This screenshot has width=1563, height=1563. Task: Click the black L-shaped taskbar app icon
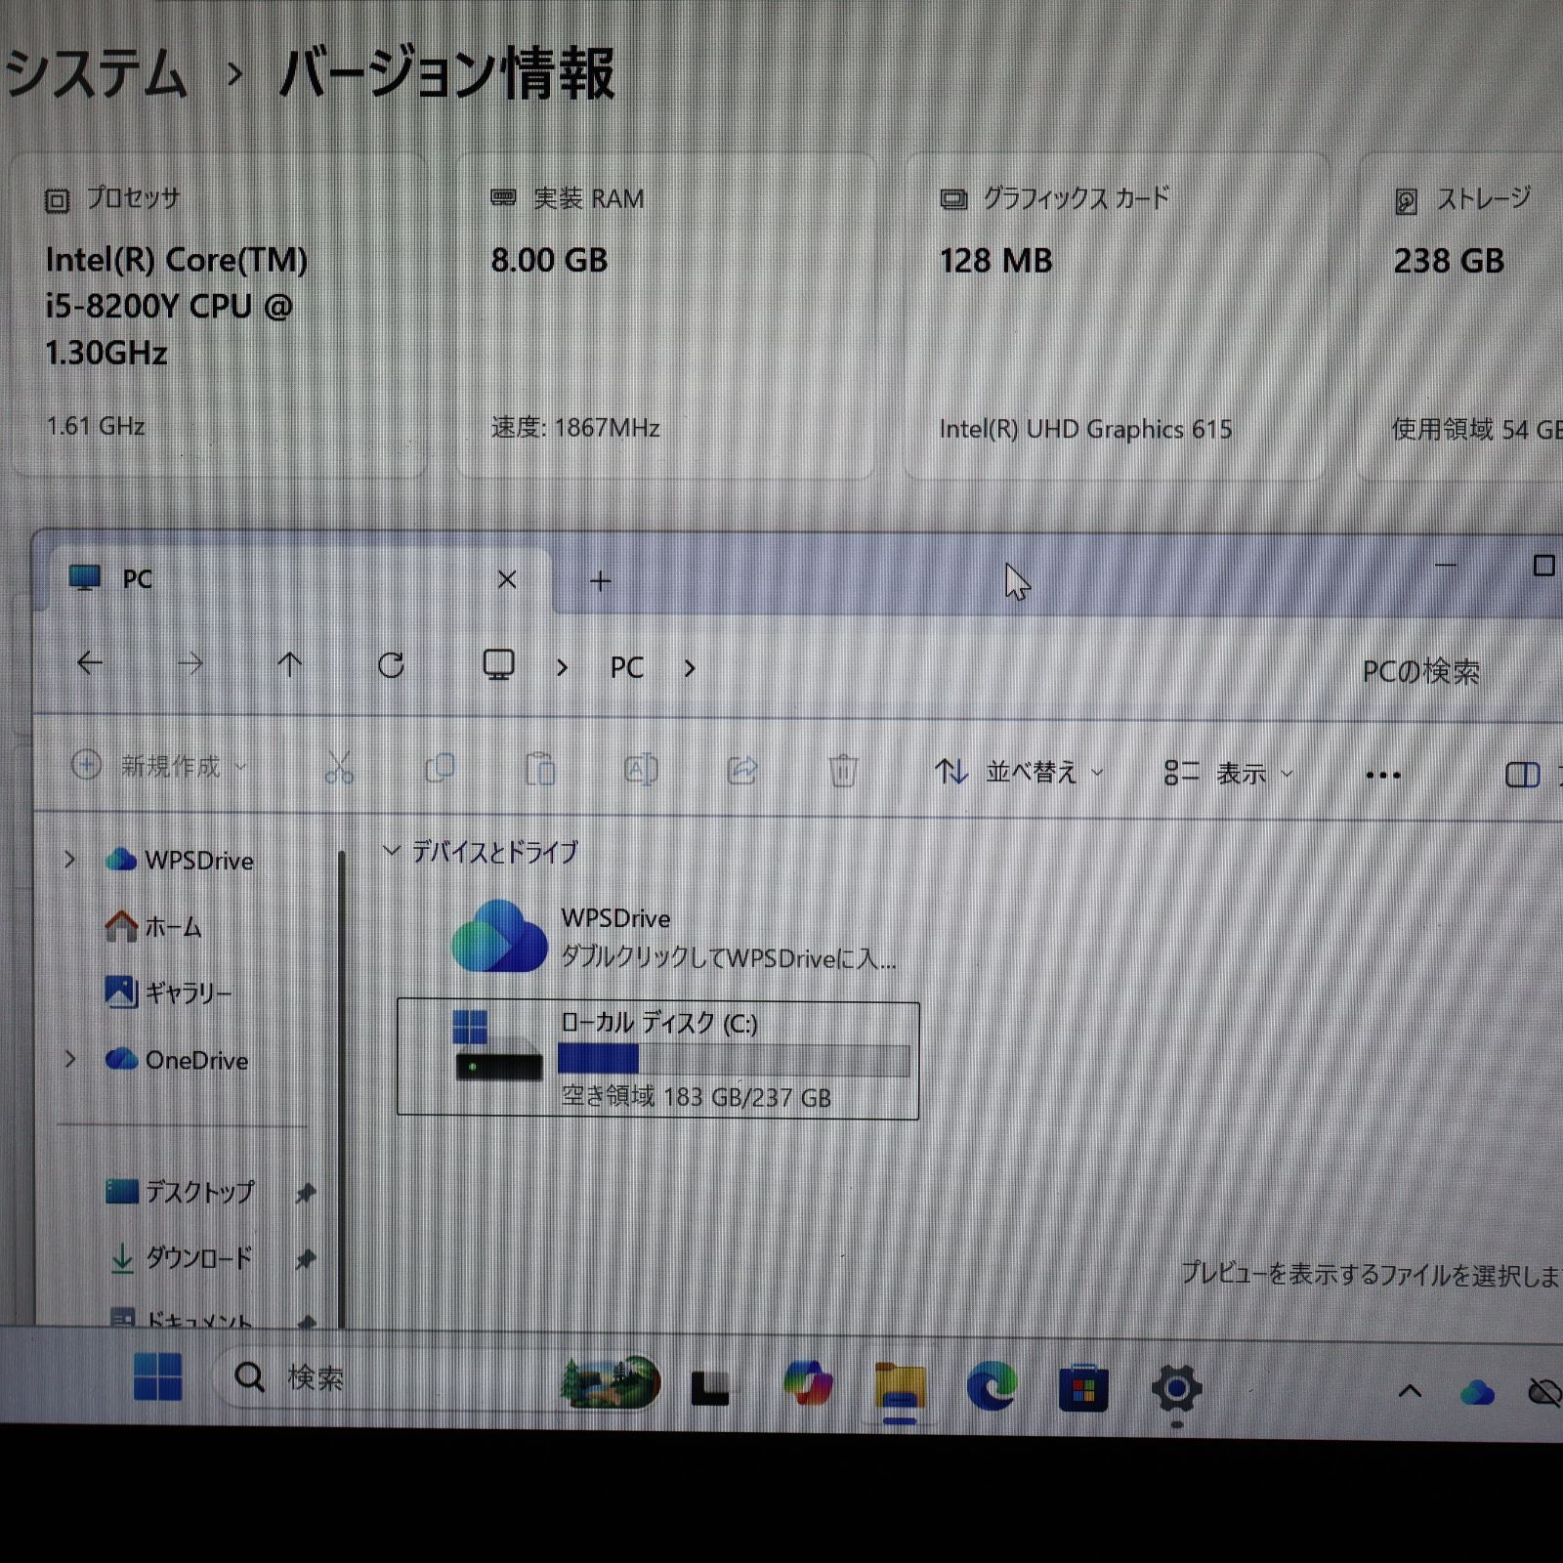coord(710,1387)
